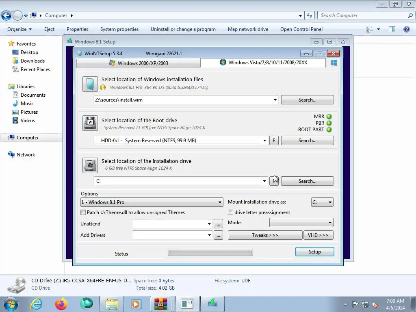Click the yellow info icon beside Windows 8.1 Pro build text

pos(103,87)
